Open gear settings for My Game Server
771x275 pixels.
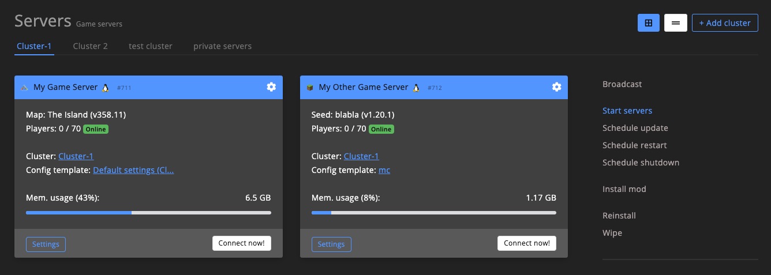(271, 87)
